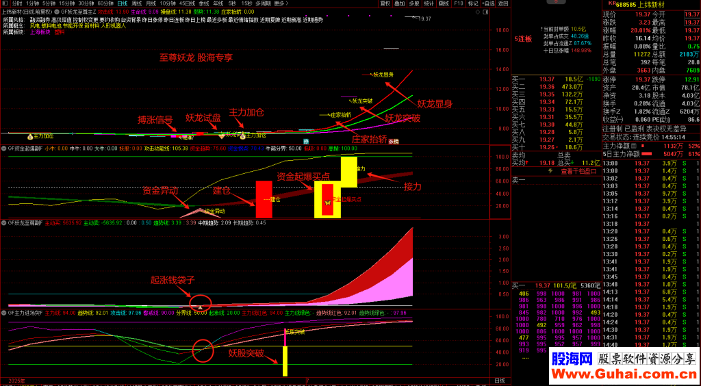701x386 pixels.
Task: Click the 叠加 overlay button
Action: (x=400, y=3)
